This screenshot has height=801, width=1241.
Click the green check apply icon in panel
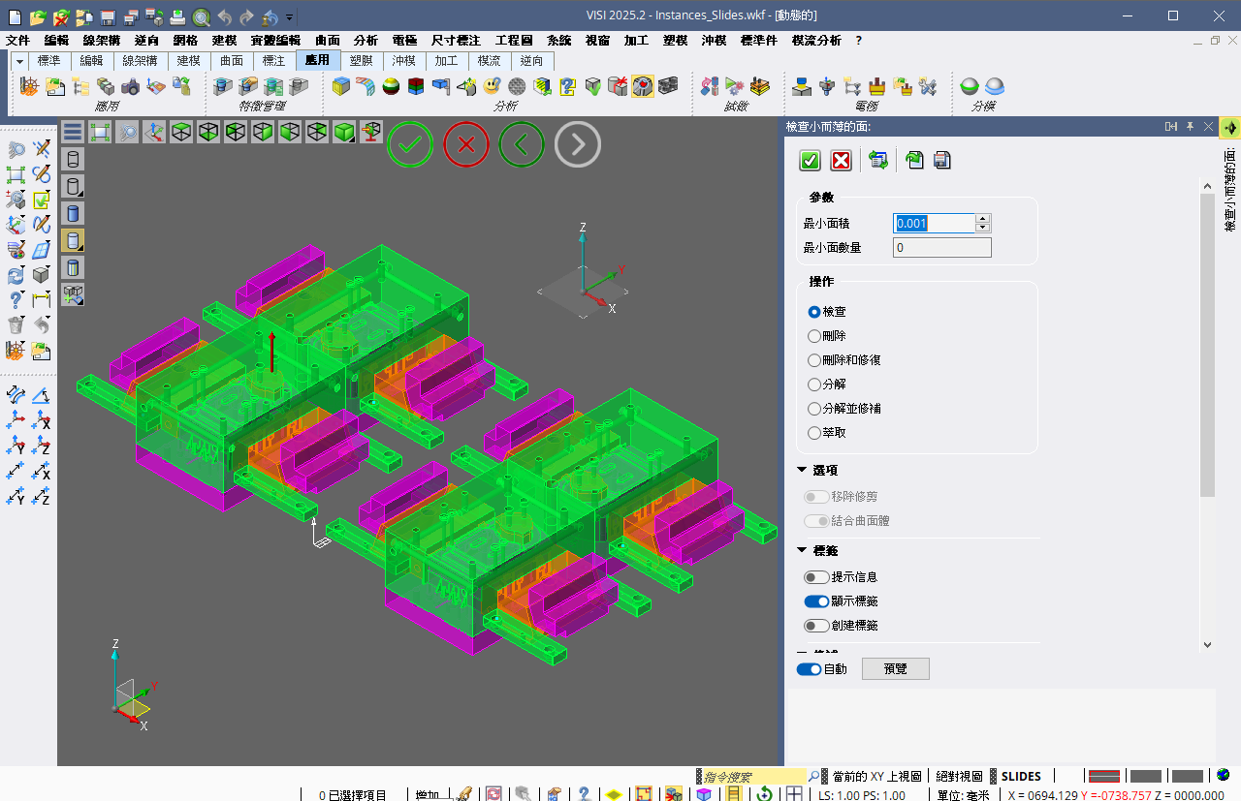(811, 161)
